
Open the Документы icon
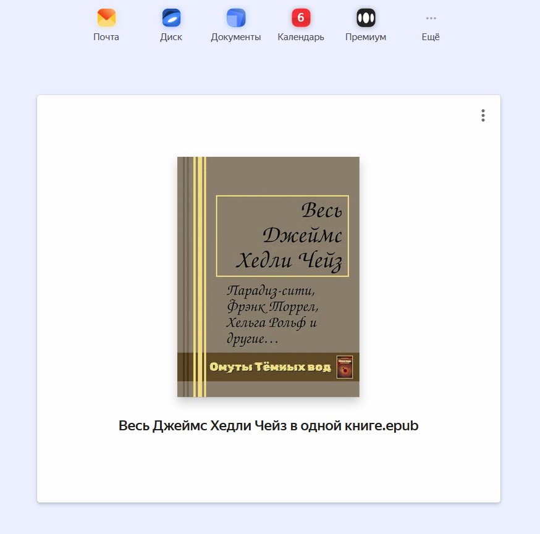click(x=236, y=18)
